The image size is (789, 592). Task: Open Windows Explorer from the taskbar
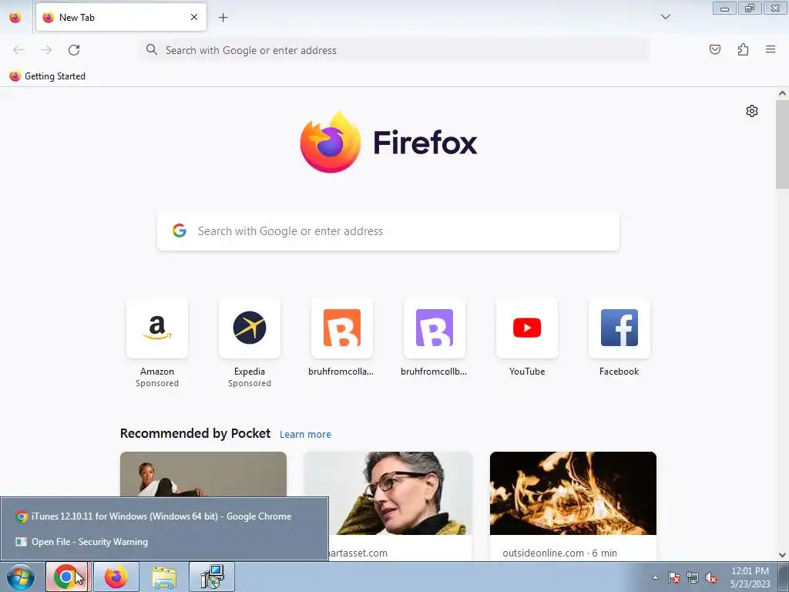click(x=164, y=577)
